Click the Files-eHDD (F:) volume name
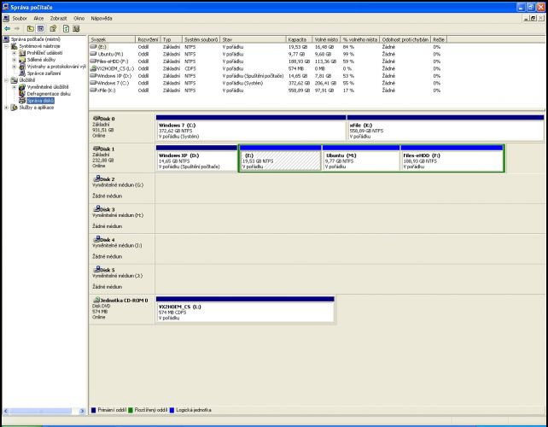The image size is (548, 427). [x=113, y=61]
